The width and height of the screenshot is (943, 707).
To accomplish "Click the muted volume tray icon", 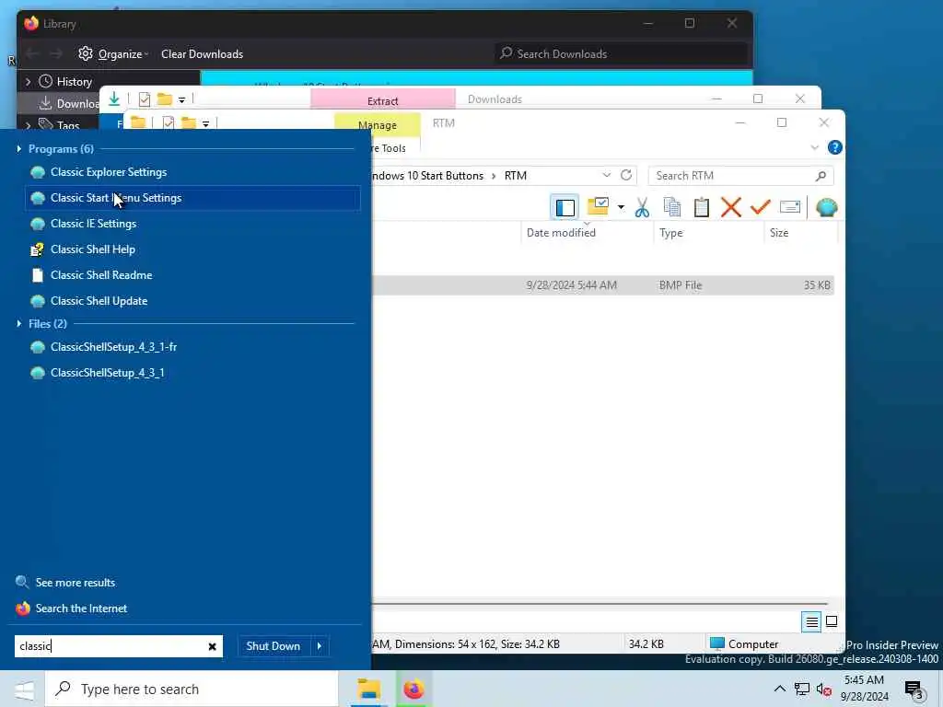I will (x=823, y=690).
